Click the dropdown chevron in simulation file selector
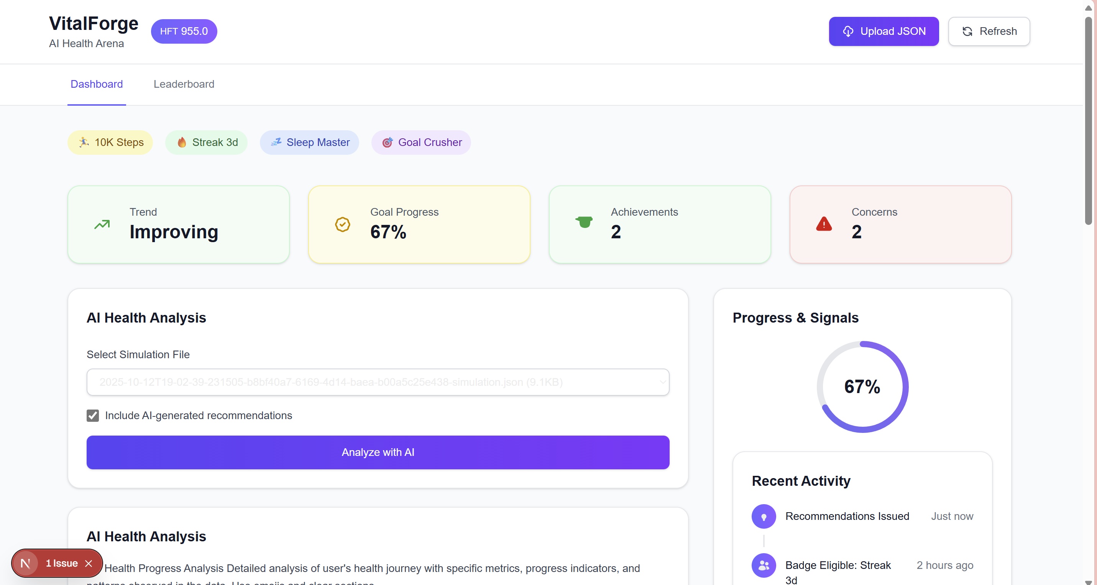This screenshot has height=585, width=1097. coord(662,382)
